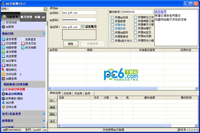Click the 删除 delete button
The height and width of the screenshot is (133, 200).
53,114
